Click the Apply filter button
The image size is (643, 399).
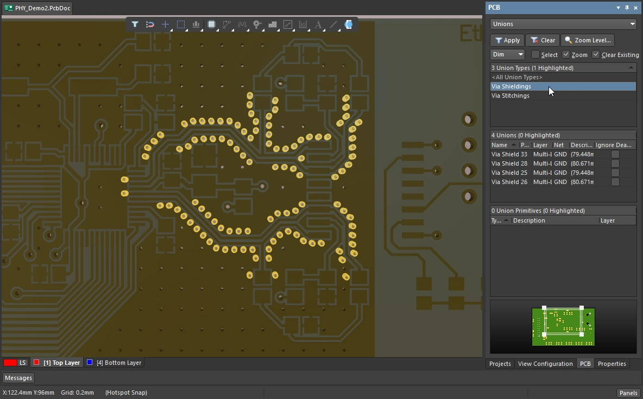[507, 40]
